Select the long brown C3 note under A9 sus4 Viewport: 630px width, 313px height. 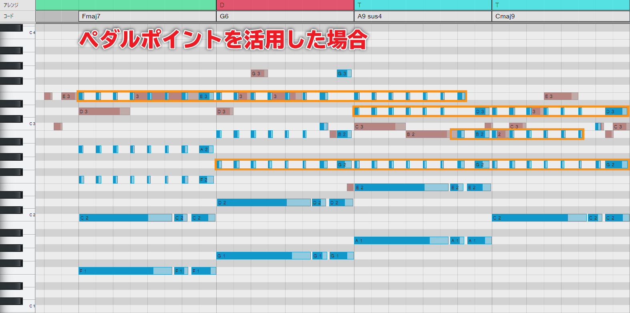[x=380, y=127]
